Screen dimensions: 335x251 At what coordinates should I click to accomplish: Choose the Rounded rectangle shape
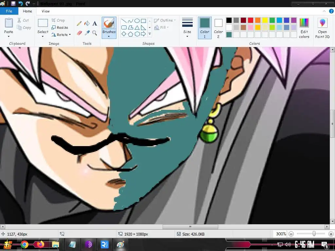[x=124, y=27]
